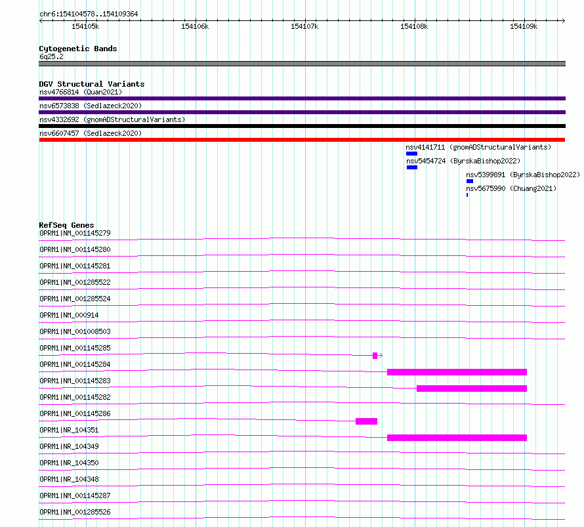Click the magenta NM_001145283 exon block
This screenshot has height=527, width=584.
(x=472, y=389)
